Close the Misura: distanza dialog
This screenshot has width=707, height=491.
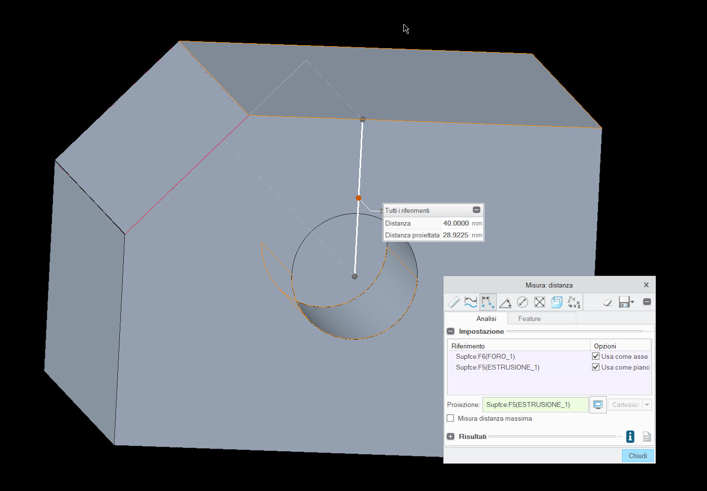(x=647, y=285)
